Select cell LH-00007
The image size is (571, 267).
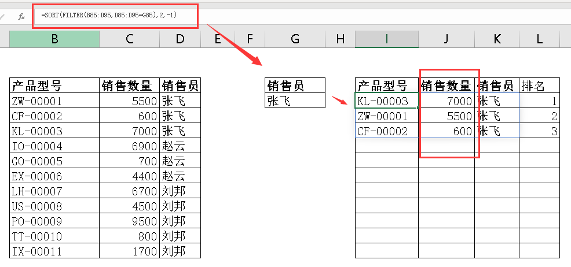click(x=54, y=191)
